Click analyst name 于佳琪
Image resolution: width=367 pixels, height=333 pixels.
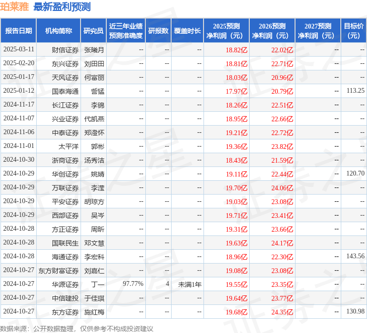(94, 298)
